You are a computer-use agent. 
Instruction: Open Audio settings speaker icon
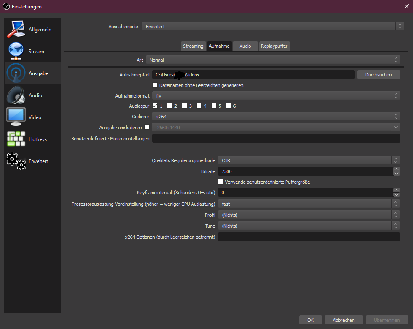[x=16, y=95]
